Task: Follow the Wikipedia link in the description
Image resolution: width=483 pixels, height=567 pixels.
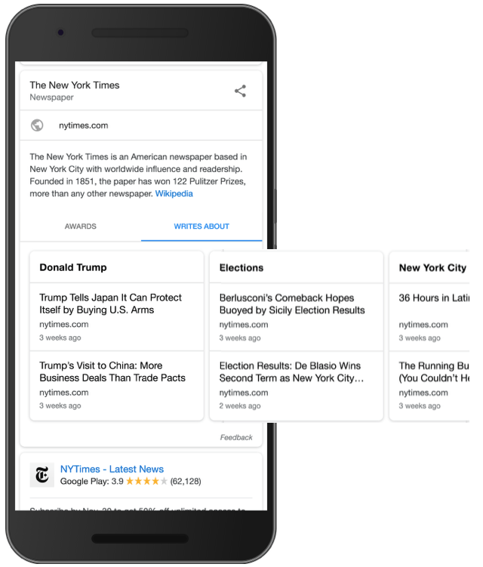Action: click(x=174, y=193)
